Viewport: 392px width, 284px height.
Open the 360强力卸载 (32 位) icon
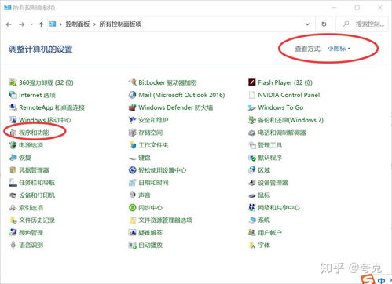[x=13, y=82]
